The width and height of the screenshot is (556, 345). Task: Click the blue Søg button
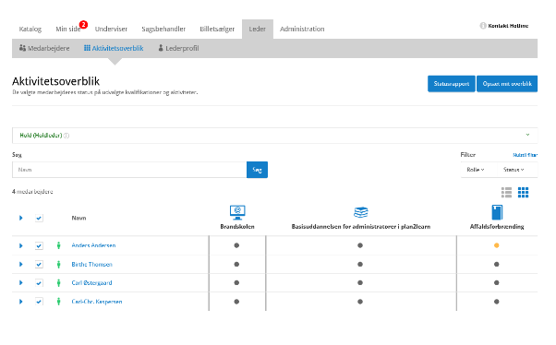coord(257,170)
